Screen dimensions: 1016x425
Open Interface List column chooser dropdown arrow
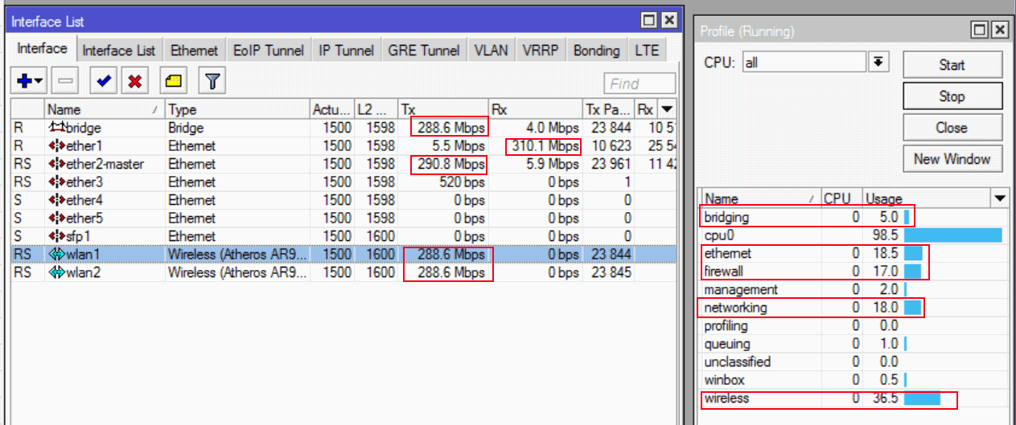[668, 109]
